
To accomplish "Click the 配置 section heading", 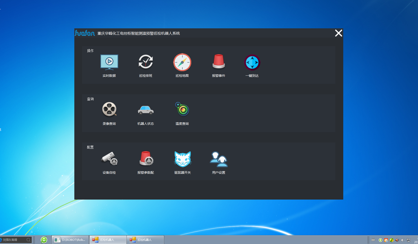I will point(90,147).
